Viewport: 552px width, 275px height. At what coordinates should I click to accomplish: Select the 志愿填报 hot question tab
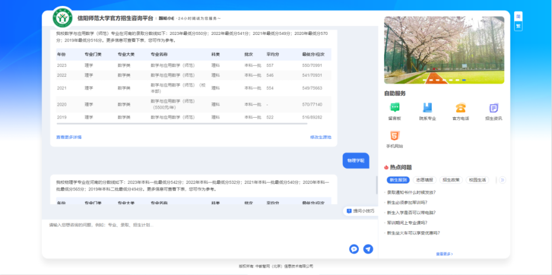[425, 180]
